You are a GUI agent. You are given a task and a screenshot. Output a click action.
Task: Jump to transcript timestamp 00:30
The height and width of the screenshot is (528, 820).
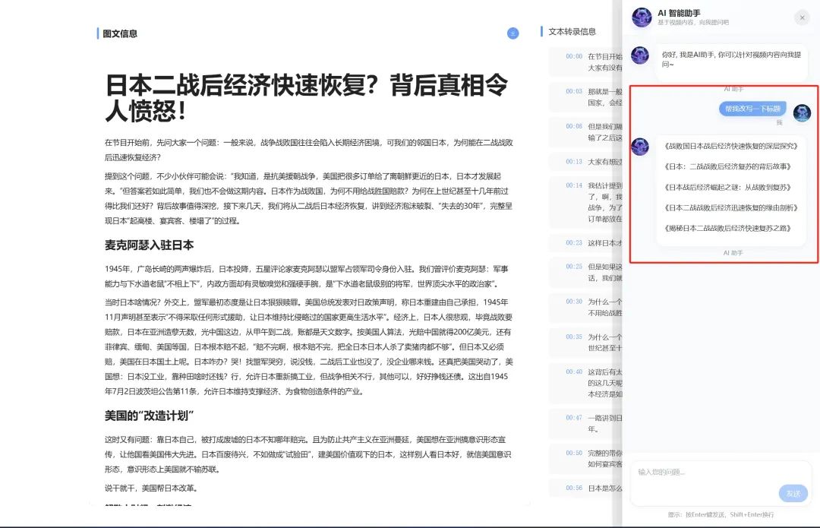coord(574,302)
